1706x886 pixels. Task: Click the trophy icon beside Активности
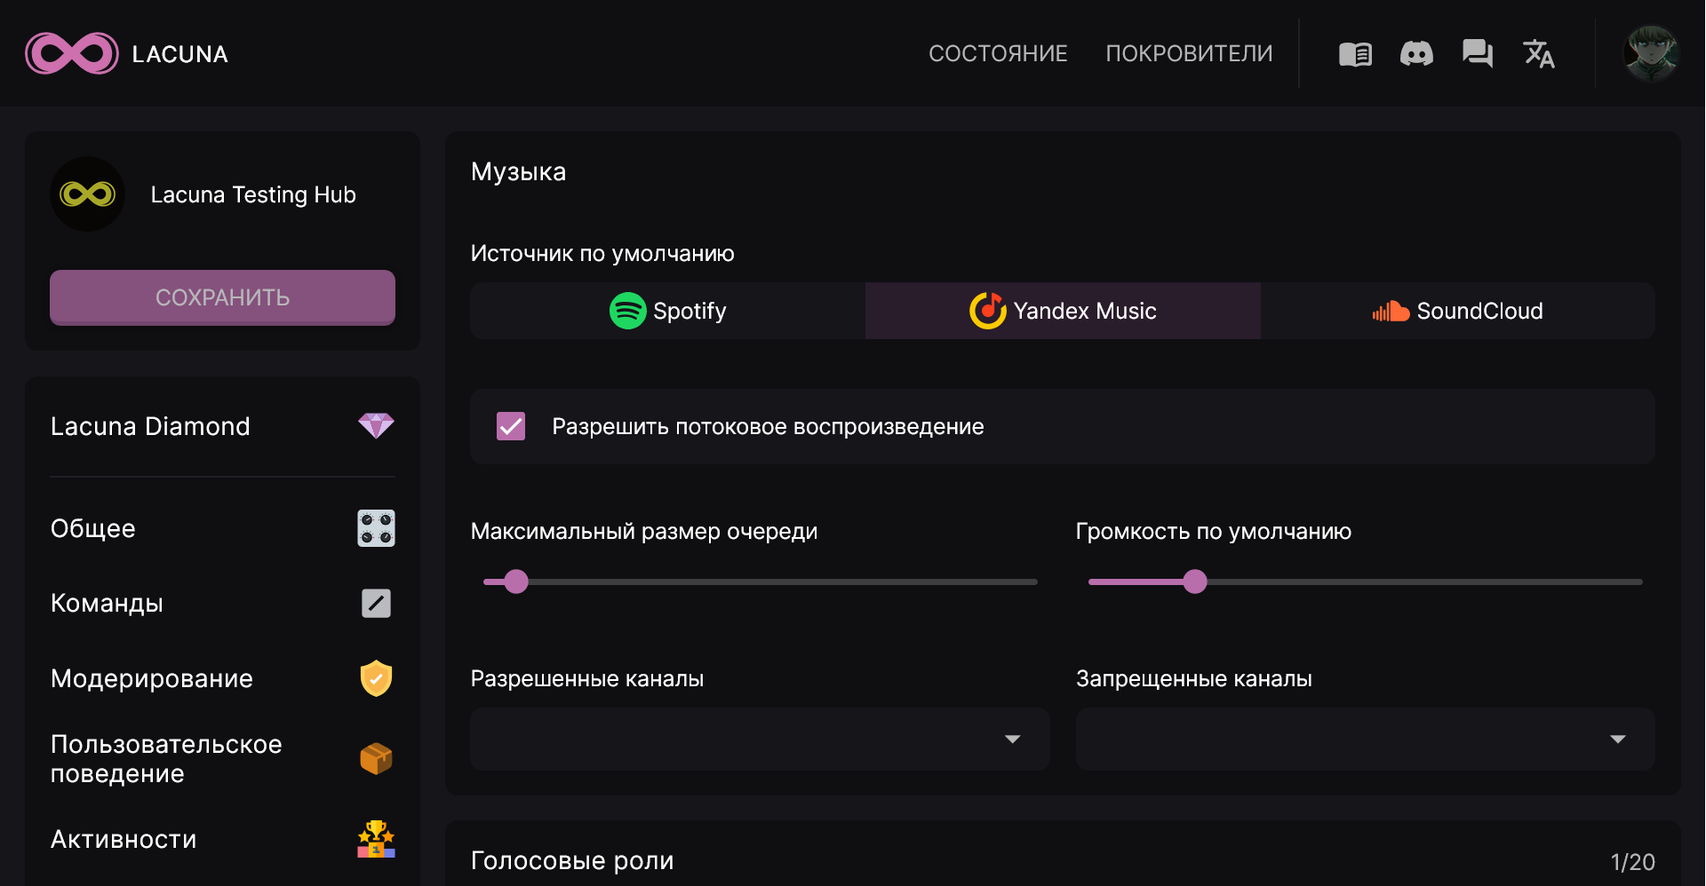376,838
